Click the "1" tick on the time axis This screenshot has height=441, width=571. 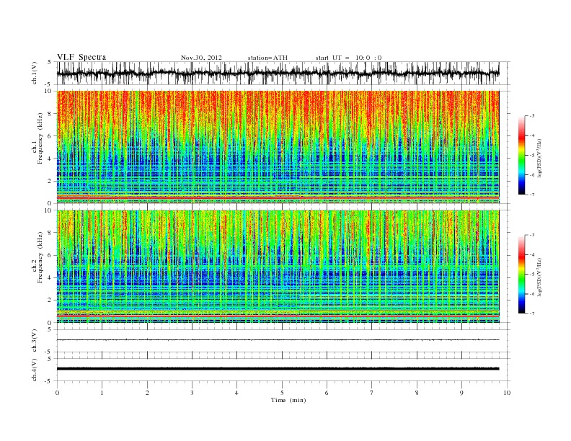pyautogui.click(x=102, y=393)
